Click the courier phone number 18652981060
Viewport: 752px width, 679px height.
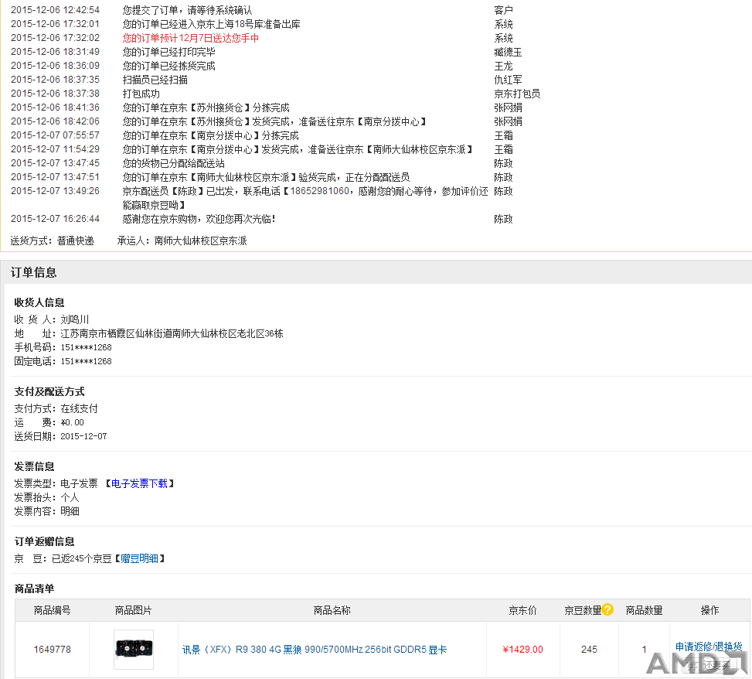[x=320, y=191]
